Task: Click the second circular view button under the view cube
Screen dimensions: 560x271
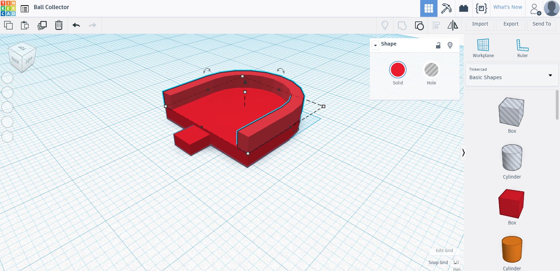Action: tap(8, 92)
